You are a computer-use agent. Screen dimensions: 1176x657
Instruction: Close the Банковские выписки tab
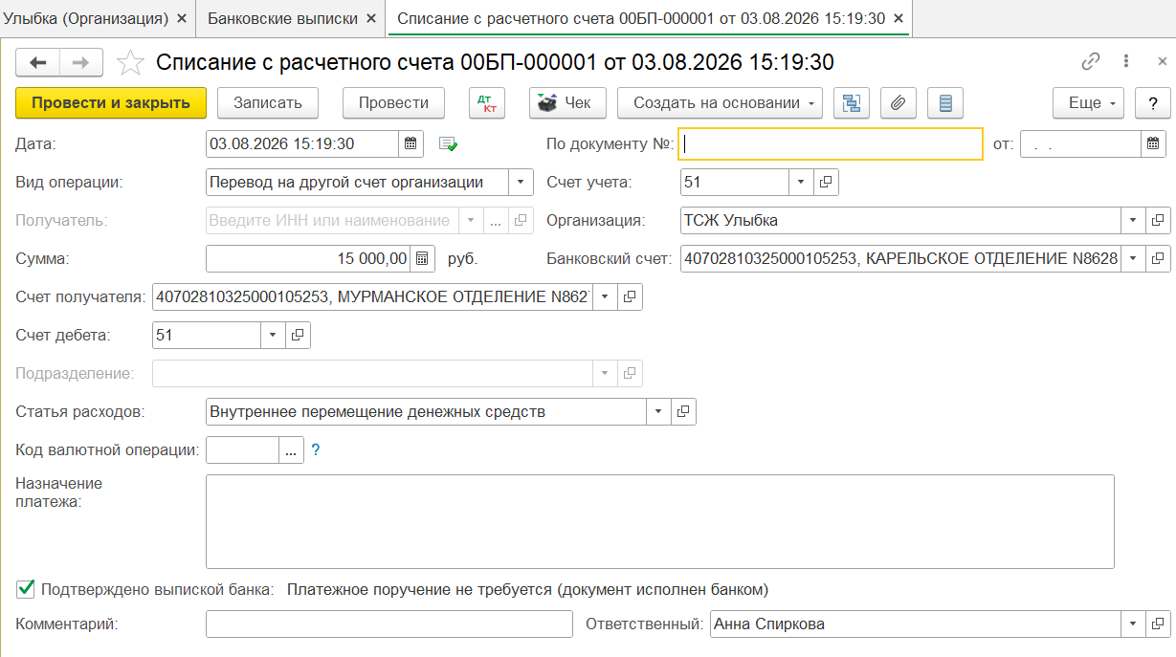[x=372, y=18]
